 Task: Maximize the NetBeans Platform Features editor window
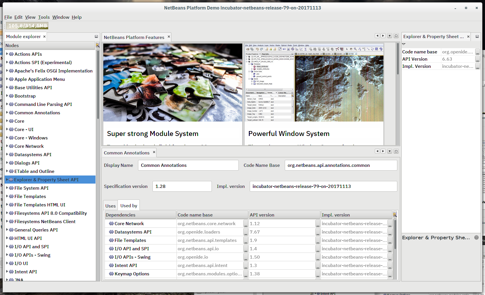tap(396, 36)
